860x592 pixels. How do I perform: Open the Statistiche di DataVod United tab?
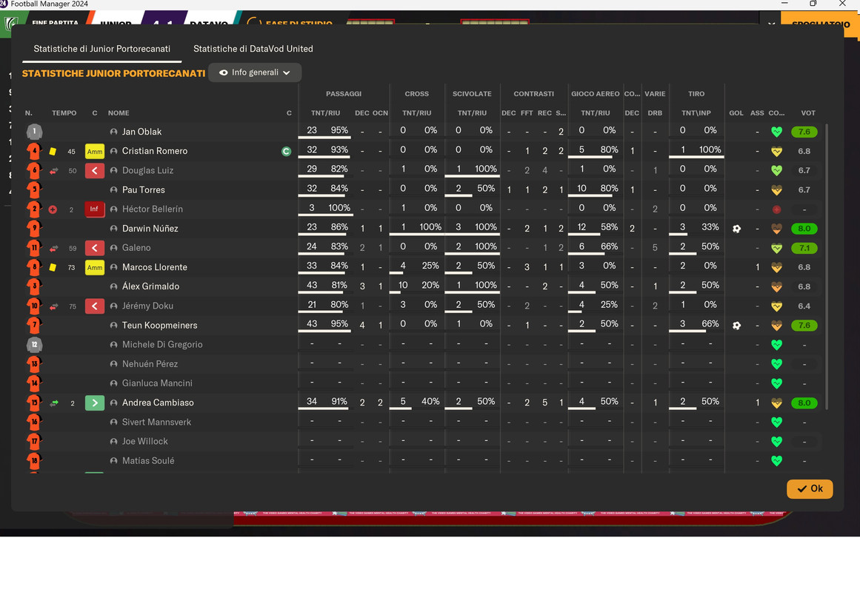(x=253, y=49)
